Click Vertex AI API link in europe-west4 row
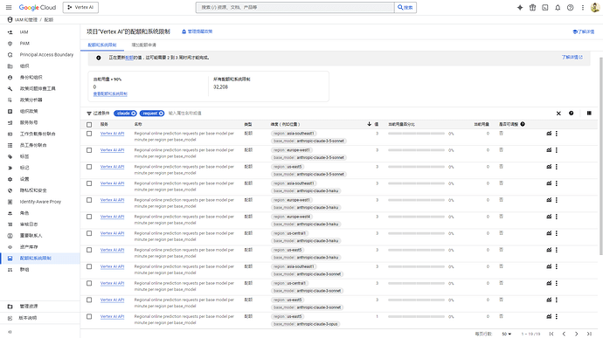The height and width of the screenshot is (338, 603). (x=112, y=217)
